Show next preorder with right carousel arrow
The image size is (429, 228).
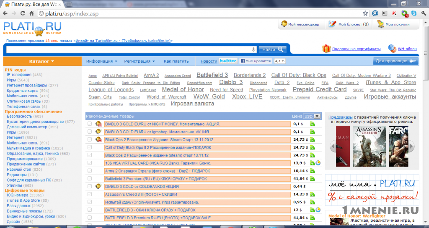pos(411,146)
